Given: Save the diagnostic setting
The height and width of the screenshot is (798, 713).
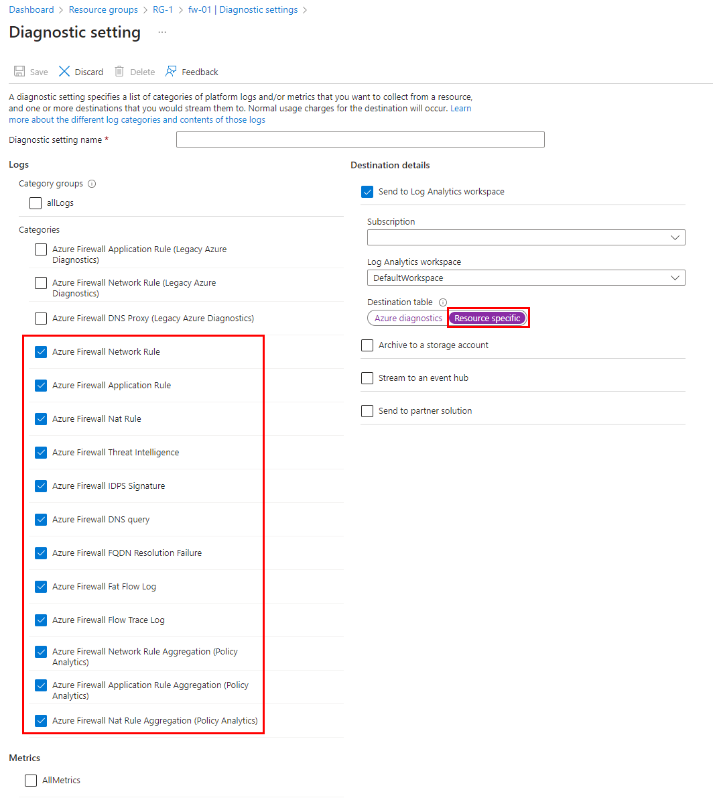Looking at the screenshot, I should click(30, 71).
